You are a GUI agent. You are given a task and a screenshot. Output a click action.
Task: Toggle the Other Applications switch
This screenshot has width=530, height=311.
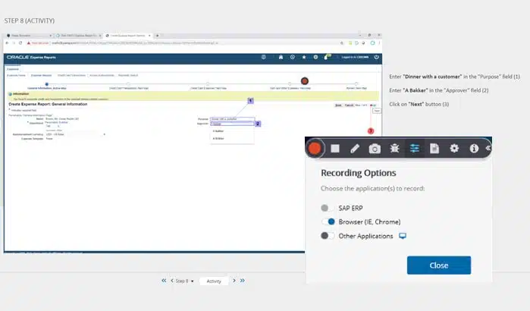coord(328,236)
